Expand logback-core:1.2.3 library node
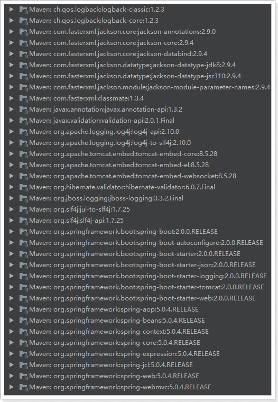This screenshot has width=278, height=402. pos(11,21)
